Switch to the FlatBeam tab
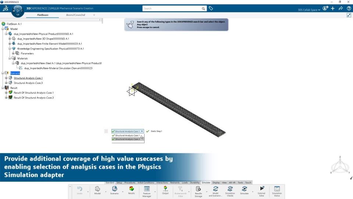This screenshot has height=199, width=353. click(43, 15)
